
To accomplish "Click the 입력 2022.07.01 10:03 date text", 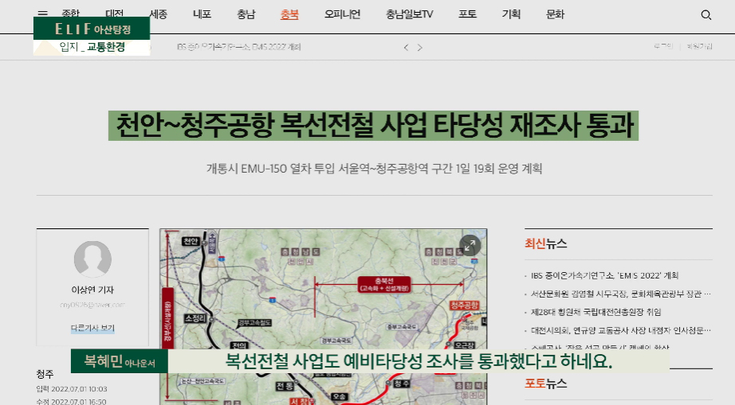I will (72, 389).
